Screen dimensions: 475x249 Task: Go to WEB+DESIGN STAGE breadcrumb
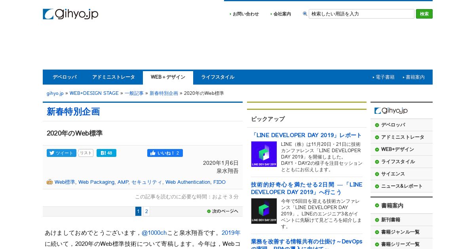pos(94,93)
